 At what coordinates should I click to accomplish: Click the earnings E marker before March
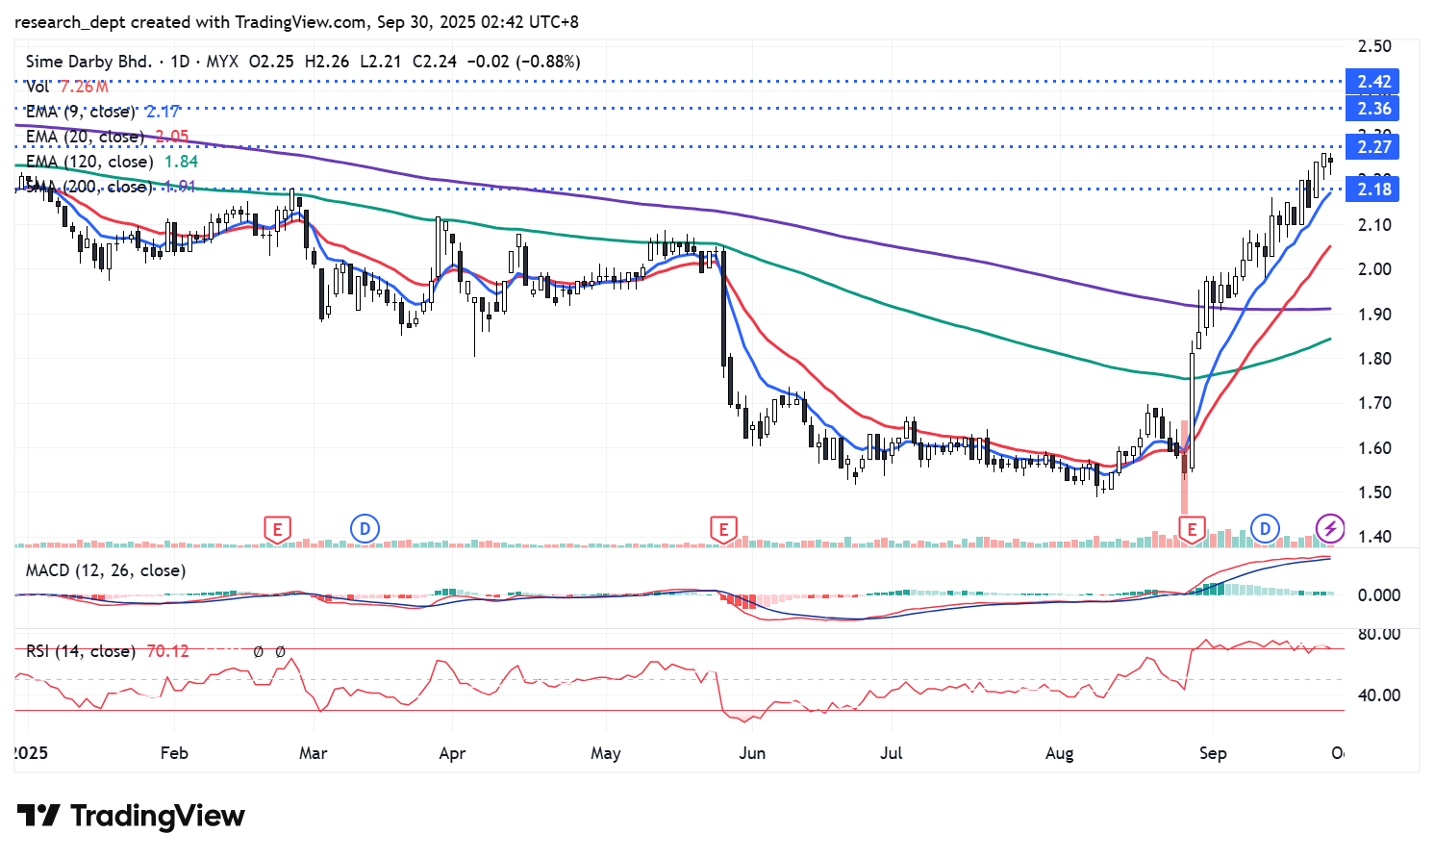click(277, 529)
